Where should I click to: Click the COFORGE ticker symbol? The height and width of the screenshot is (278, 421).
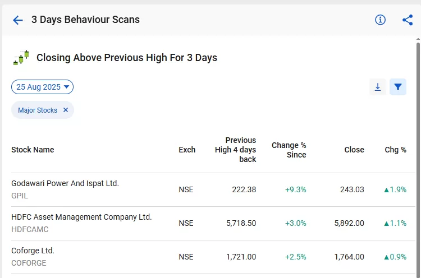click(29, 263)
